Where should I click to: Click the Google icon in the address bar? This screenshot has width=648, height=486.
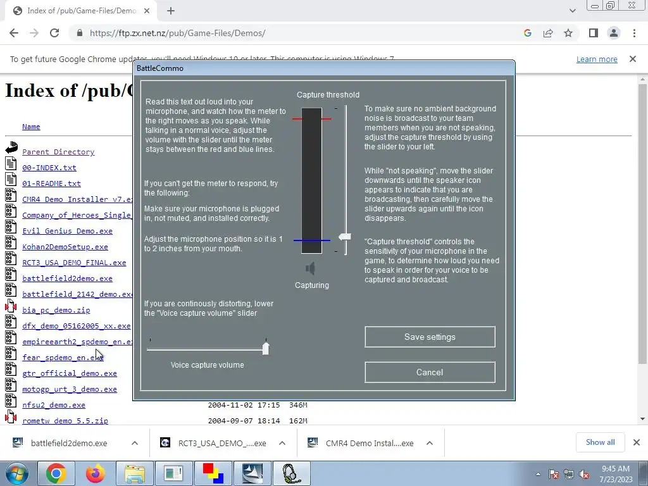(527, 33)
